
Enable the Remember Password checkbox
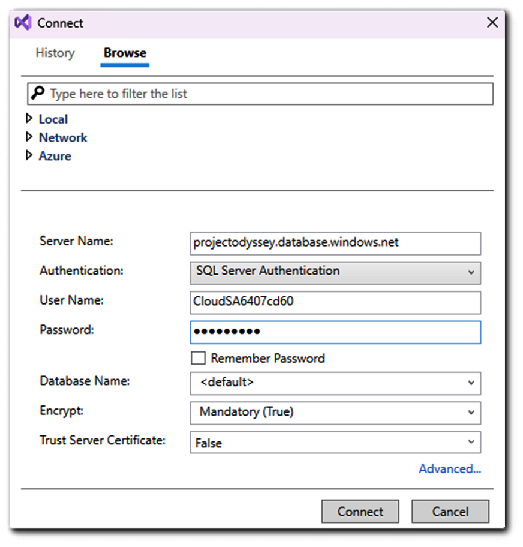pos(198,358)
